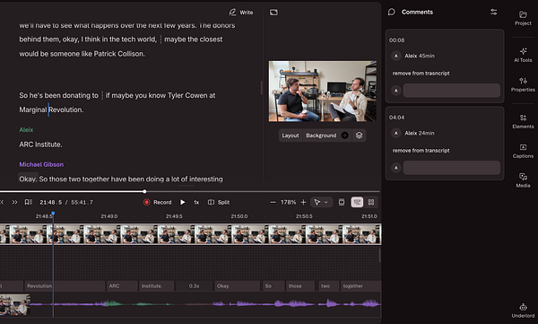Click the blue playhead marker on the ruler
This screenshot has height=324, width=538.
(x=53, y=214)
